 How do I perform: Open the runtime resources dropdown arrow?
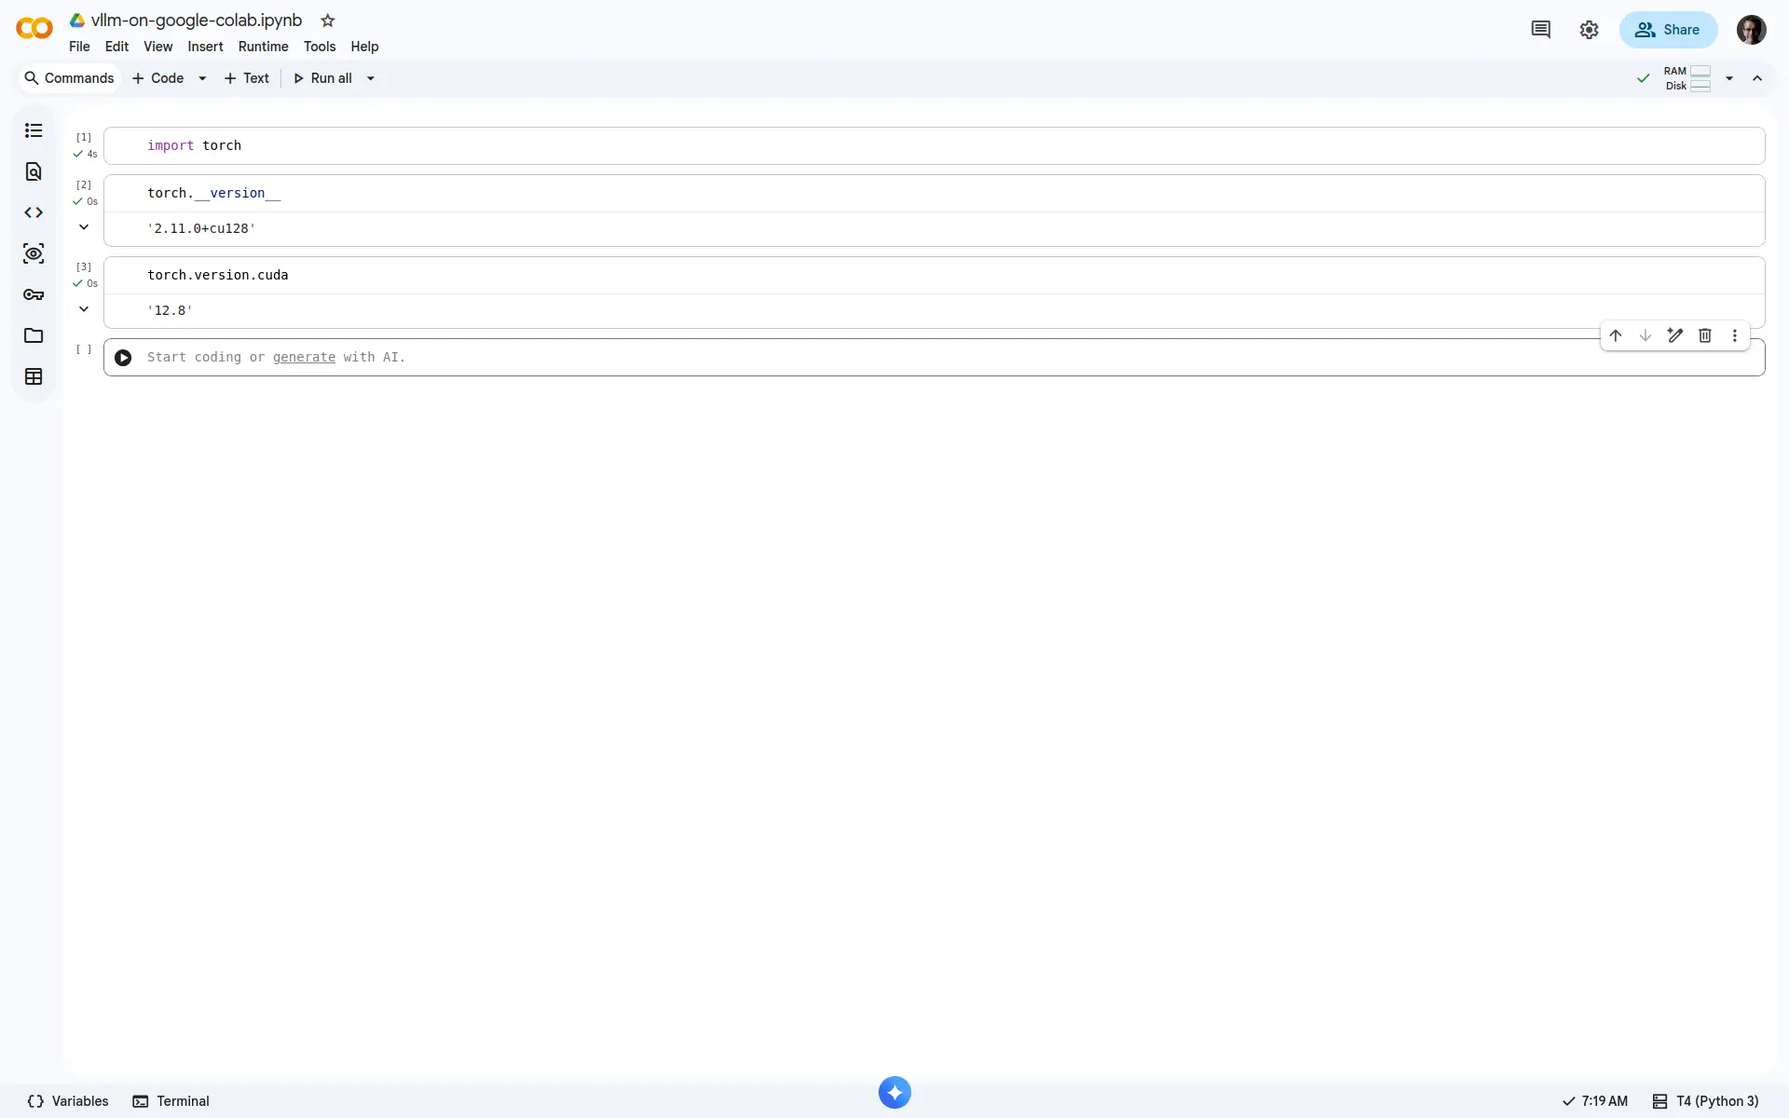pyautogui.click(x=1729, y=78)
